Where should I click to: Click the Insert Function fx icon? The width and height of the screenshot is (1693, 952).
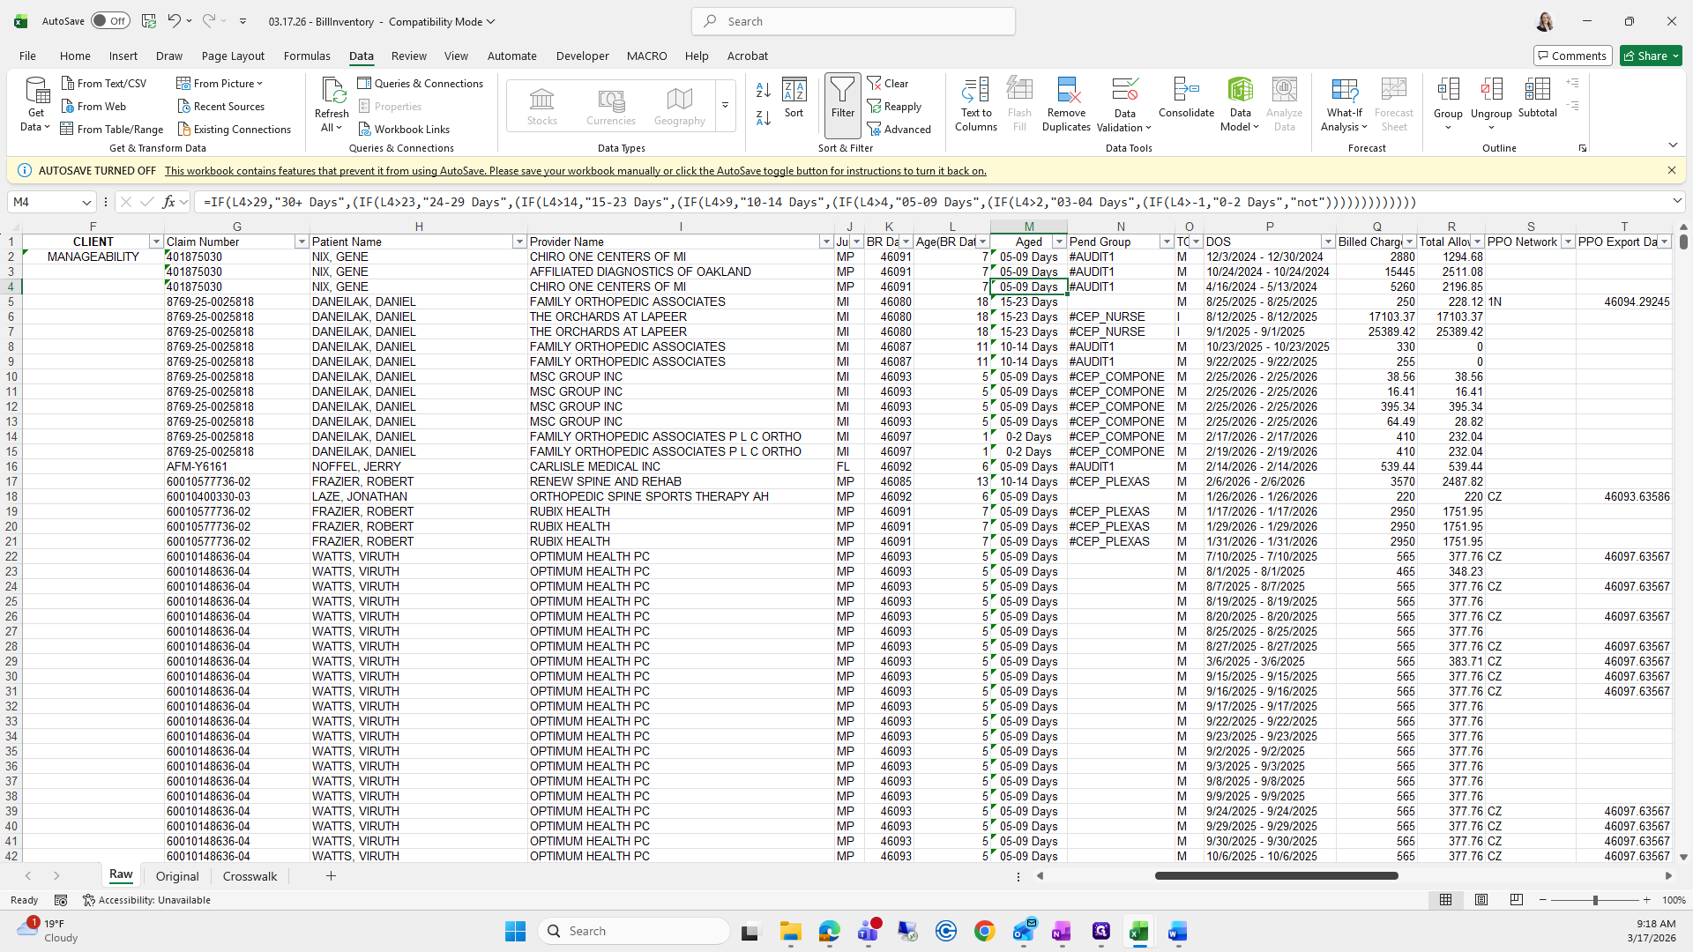pos(169,202)
